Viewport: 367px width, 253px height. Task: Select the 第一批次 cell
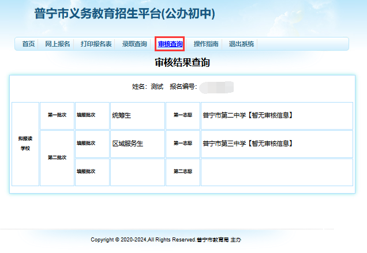[x=57, y=116]
